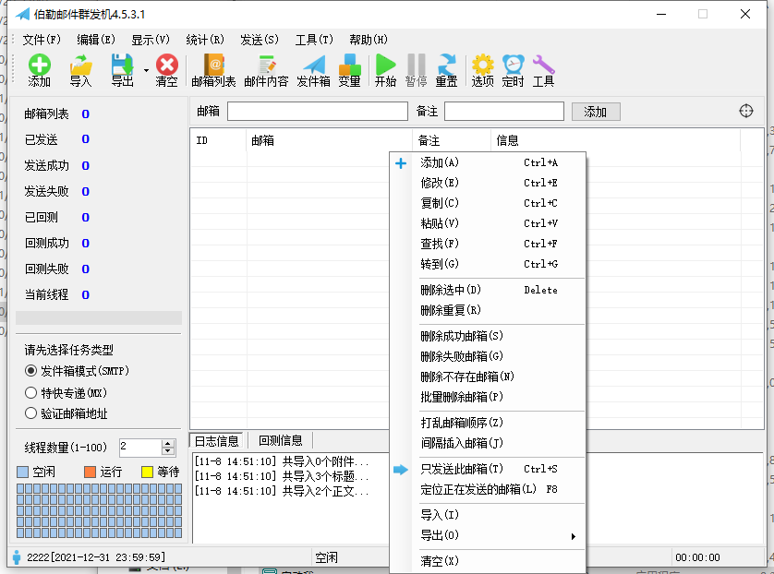Choose 删除成功邮箱(S) in context menu
The image size is (774, 574).
coord(488,336)
